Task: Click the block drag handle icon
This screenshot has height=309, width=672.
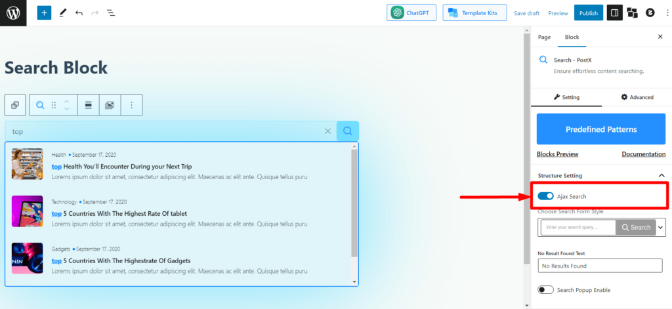Action: point(54,106)
